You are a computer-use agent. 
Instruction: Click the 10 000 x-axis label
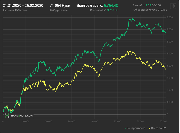coord(25,121)
